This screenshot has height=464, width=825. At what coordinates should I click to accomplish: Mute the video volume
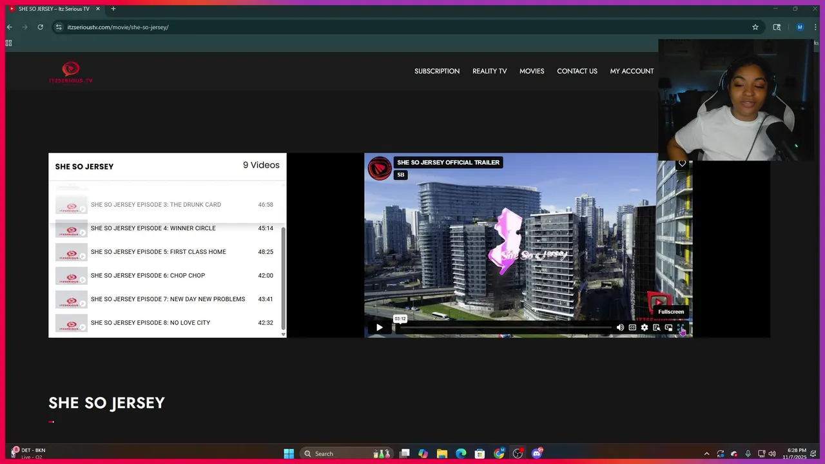coord(620,327)
